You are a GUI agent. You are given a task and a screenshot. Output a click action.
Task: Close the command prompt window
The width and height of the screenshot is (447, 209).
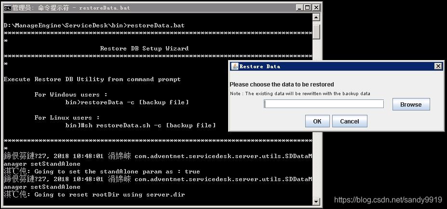coord(315,8)
